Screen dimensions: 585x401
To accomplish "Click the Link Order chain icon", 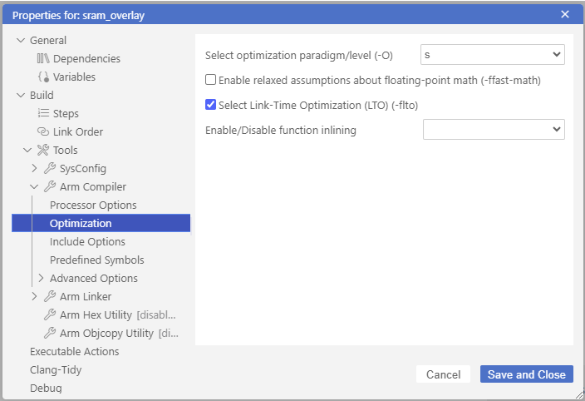I will pyautogui.click(x=43, y=131).
